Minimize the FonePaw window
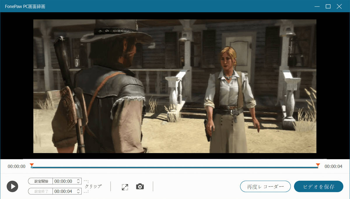350x199 pixels. pyautogui.click(x=317, y=6)
